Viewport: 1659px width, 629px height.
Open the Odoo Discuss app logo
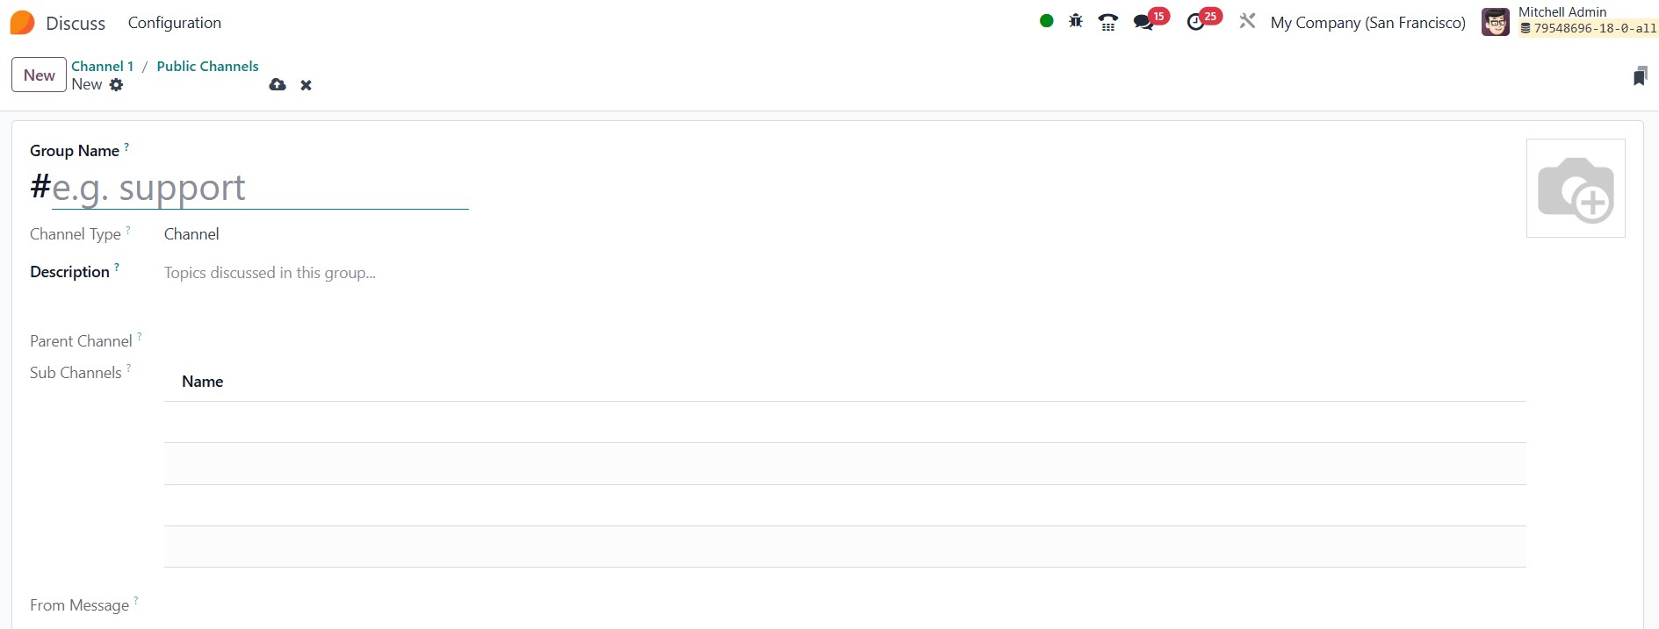(22, 23)
